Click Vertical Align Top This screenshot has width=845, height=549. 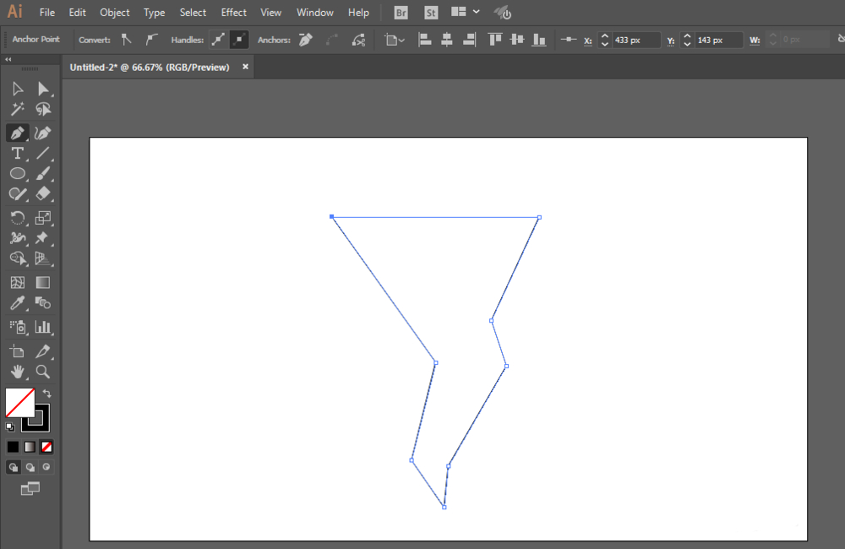tap(494, 40)
